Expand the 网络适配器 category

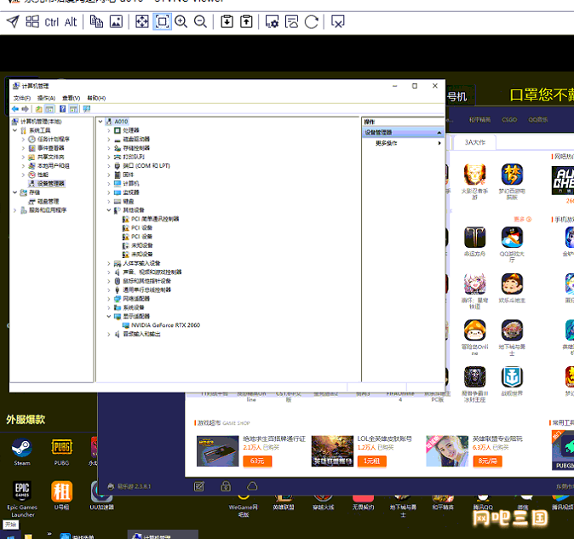(109, 299)
